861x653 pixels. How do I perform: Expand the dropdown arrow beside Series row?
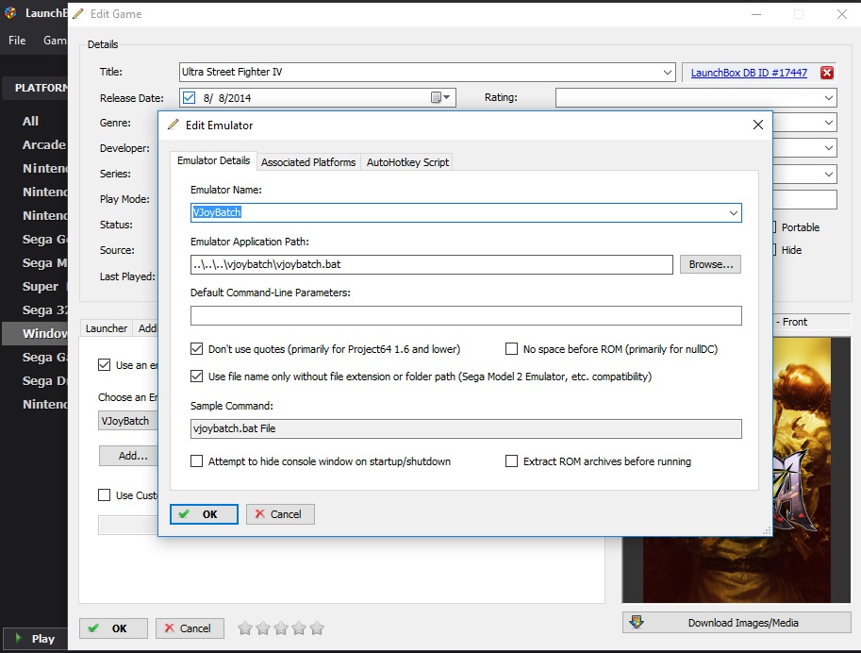click(x=829, y=175)
